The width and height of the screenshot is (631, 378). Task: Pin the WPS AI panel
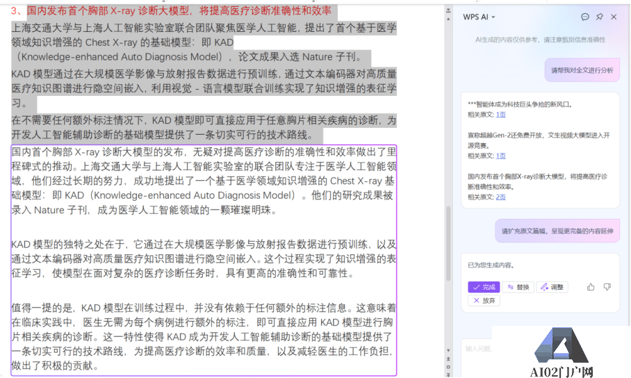600,17
